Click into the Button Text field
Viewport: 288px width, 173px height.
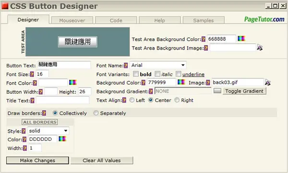coord(64,65)
